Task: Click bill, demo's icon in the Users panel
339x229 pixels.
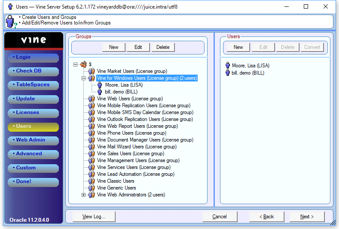Action: [x=228, y=72]
